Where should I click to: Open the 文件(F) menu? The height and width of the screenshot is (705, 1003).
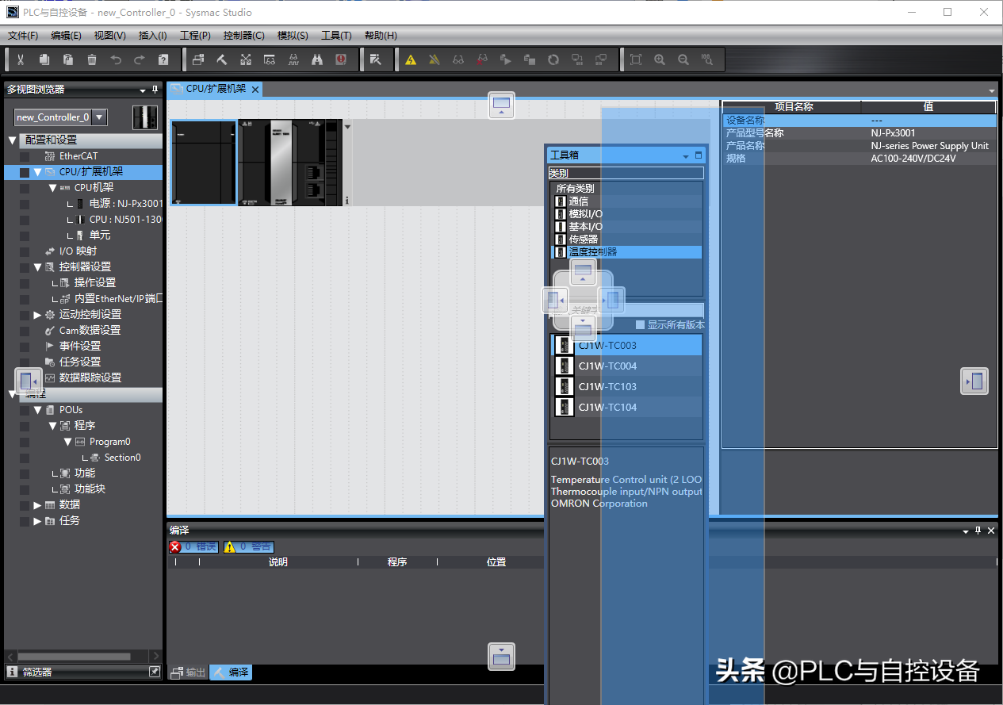click(x=23, y=36)
